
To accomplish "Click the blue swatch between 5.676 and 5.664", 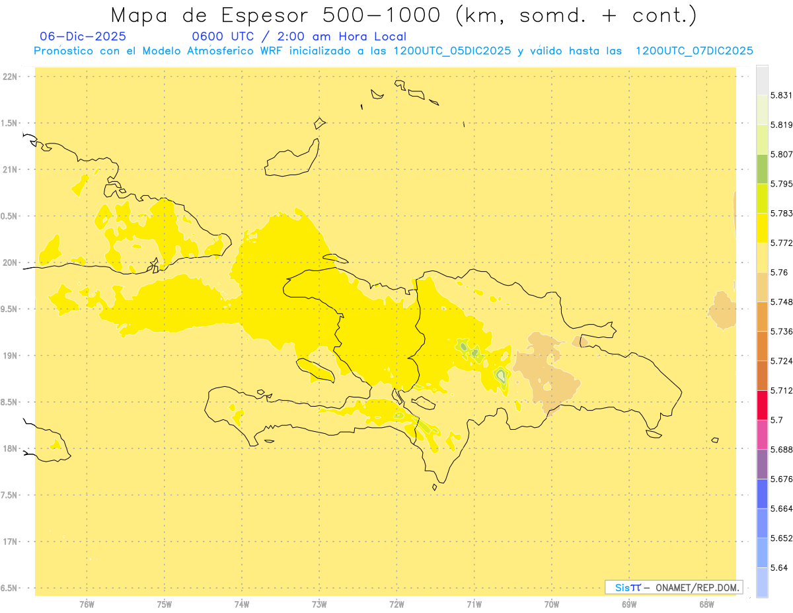I will 762,493.
